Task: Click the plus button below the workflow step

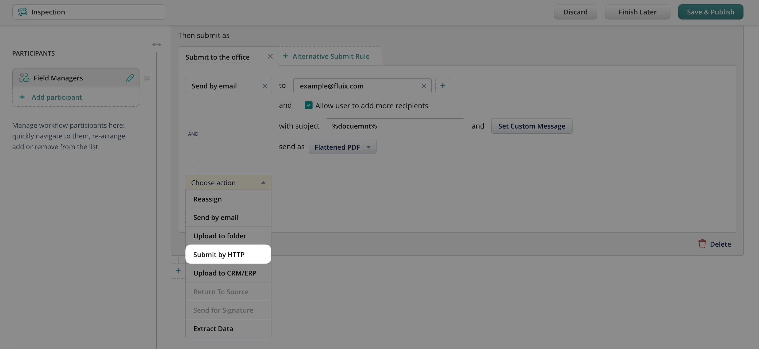Action: click(178, 271)
